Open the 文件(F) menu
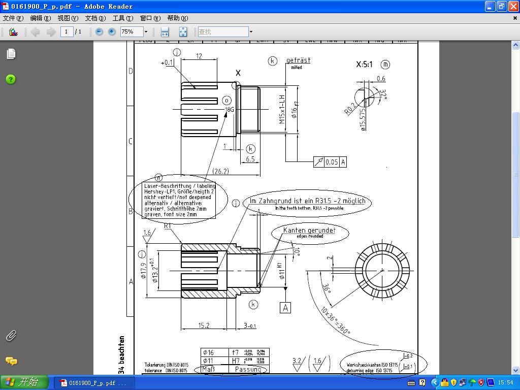This screenshot has height=390, width=520. click(13, 18)
